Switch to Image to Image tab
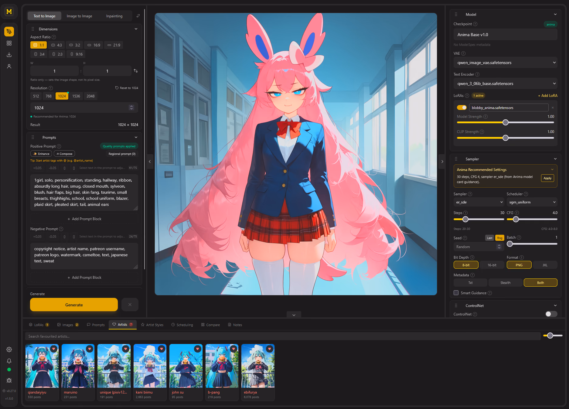 pyautogui.click(x=79, y=16)
